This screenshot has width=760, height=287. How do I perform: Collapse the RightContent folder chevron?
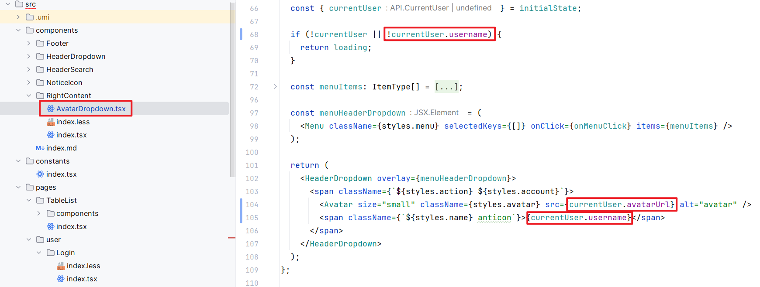pyautogui.click(x=29, y=96)
